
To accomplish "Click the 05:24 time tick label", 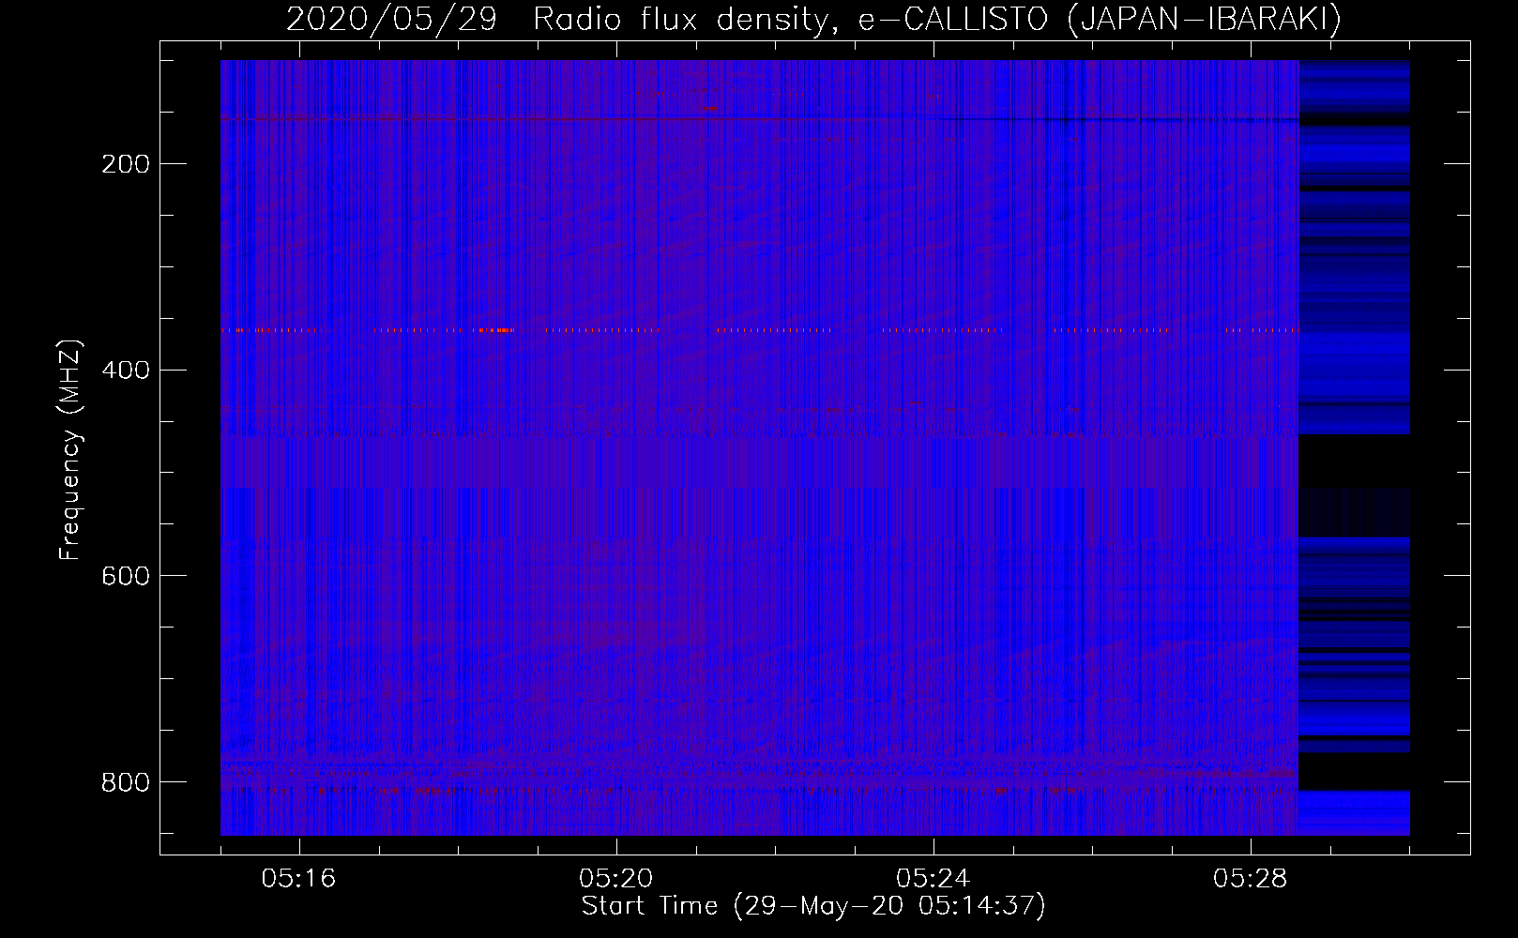I will pyautogui.click(x=934, y=879).
